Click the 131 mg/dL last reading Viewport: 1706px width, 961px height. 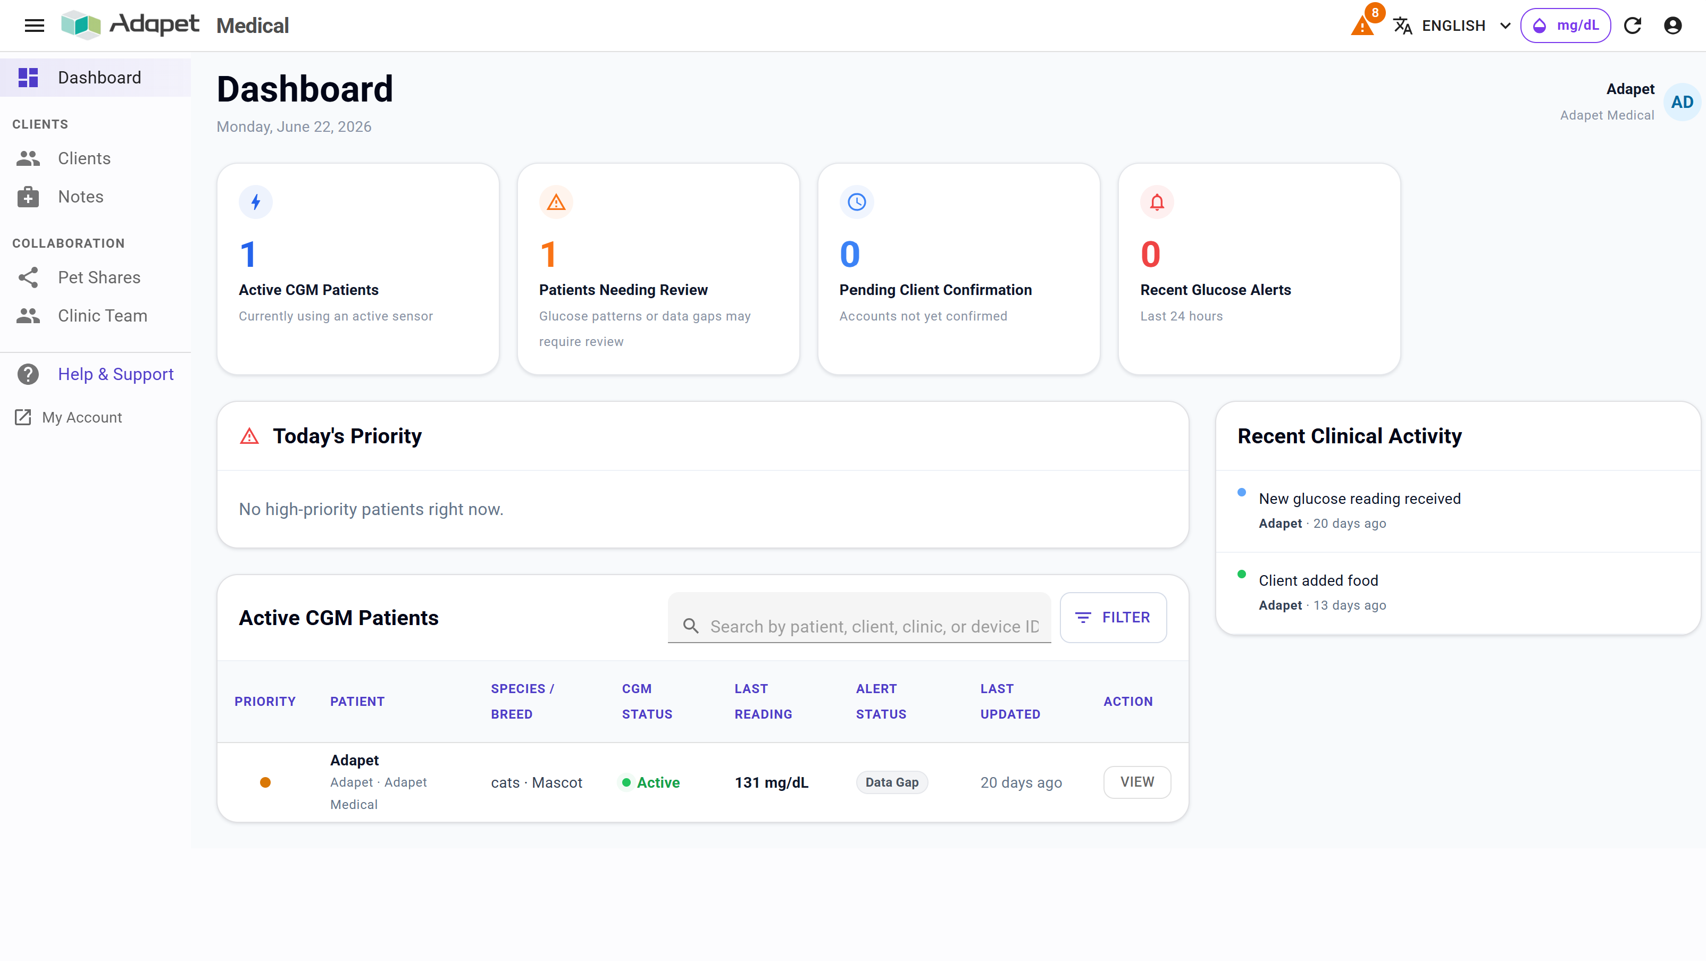772,782
